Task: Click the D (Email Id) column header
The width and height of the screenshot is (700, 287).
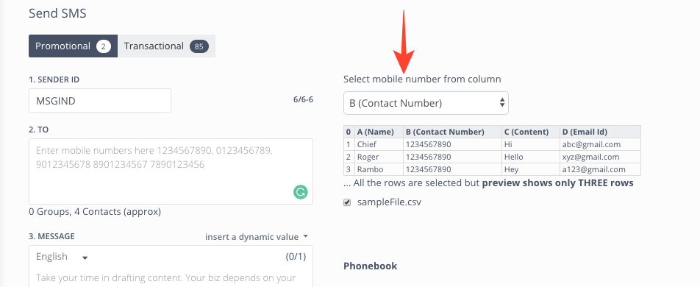Action: coord(601,132)
